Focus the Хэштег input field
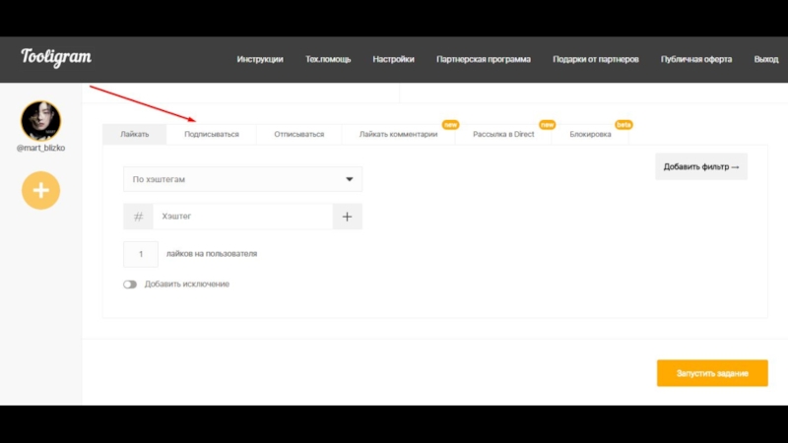The image size is (788, 443). point(242,217)
